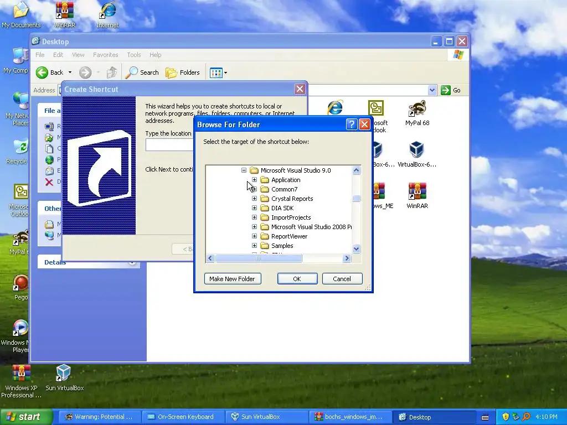Image resolution: width=567 pixels, height=425 pixels.
Task: Click OK in Browse For Folder
Action: click(x=297, y=279)
